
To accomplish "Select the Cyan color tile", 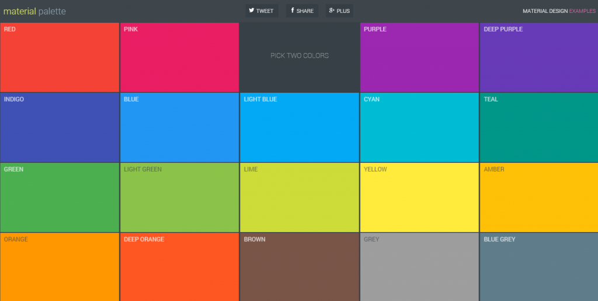I will tap(419, 128).
